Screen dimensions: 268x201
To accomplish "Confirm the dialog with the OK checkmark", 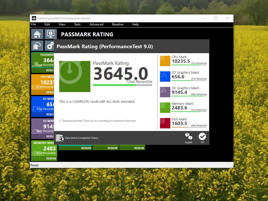I will (202, 138).
